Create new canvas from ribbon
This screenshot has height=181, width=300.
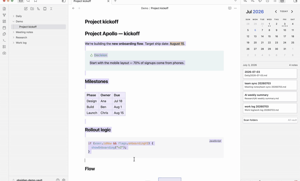(4, 21)
